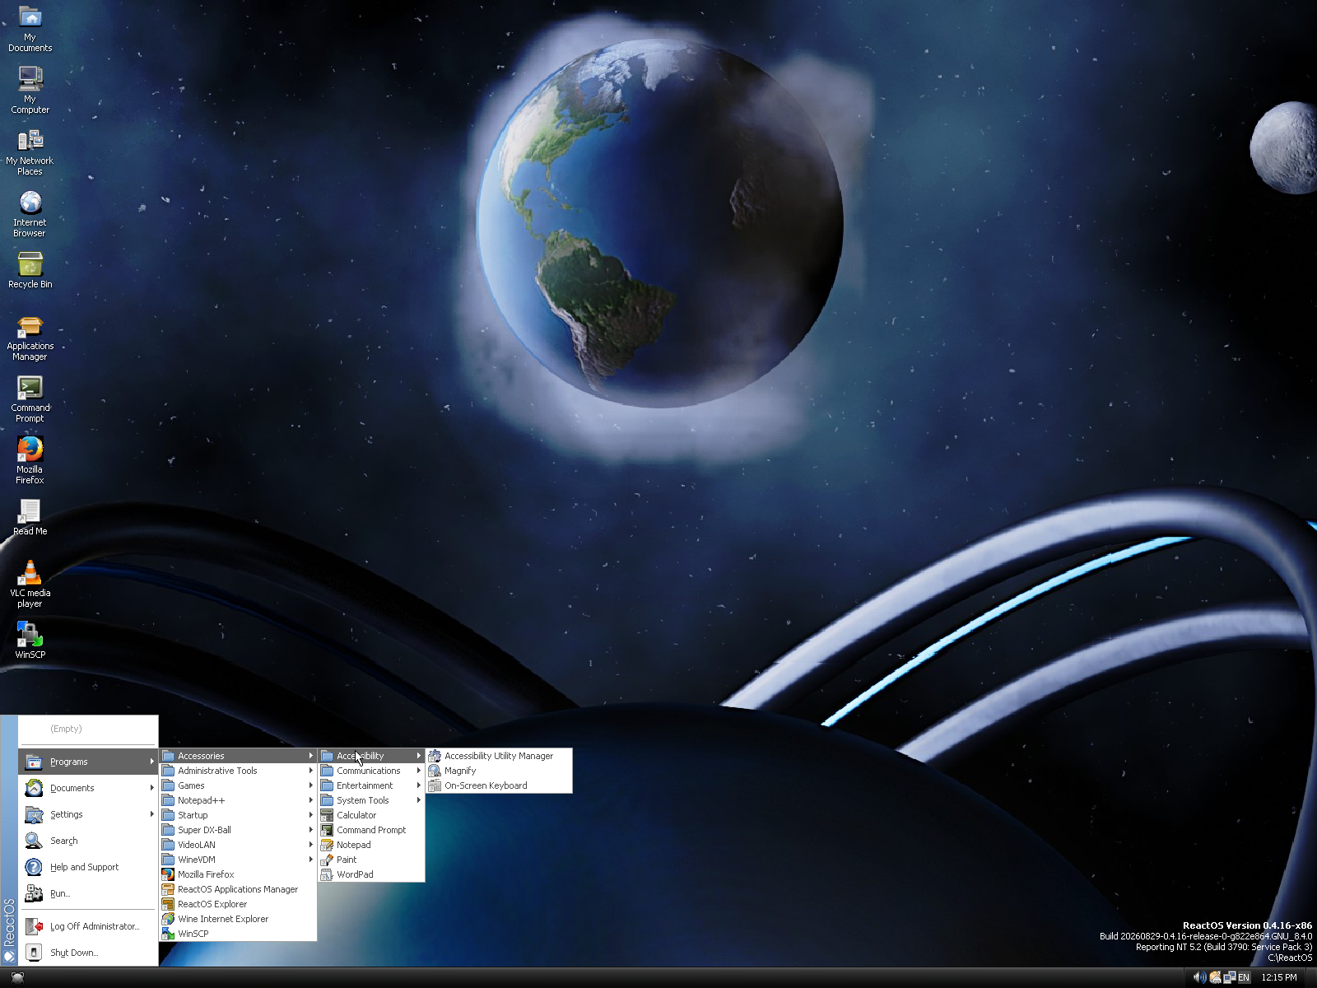Expand the VideoLAN program folder
Viewport: 1317px width, 988px height.
tap(238, 845)
